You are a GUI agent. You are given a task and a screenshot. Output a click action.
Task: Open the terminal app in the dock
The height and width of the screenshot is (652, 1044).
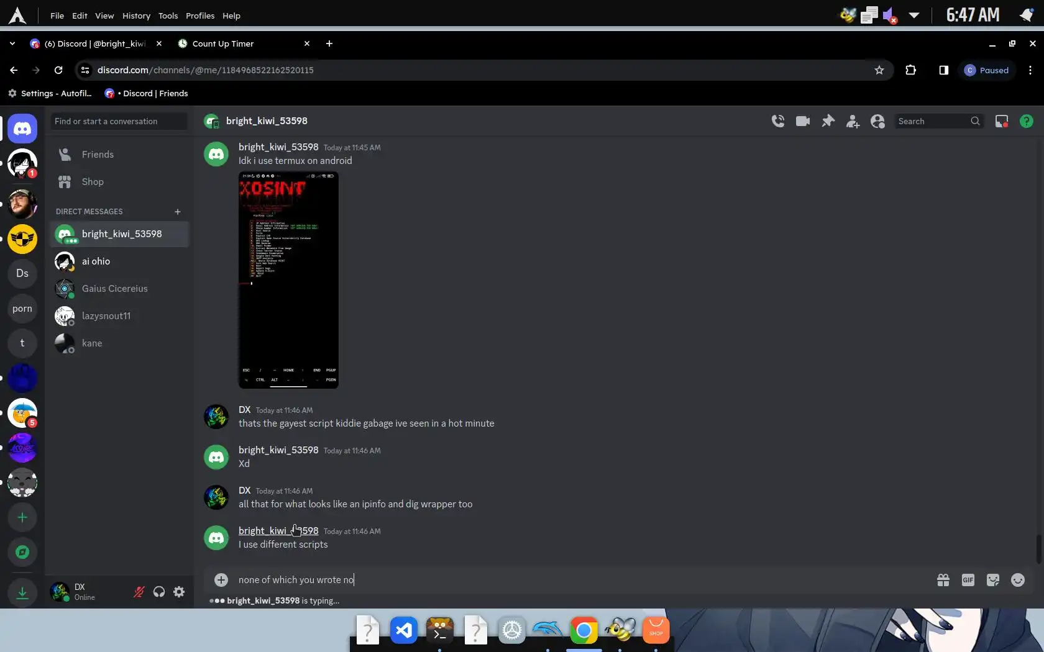tap(440, 631)
